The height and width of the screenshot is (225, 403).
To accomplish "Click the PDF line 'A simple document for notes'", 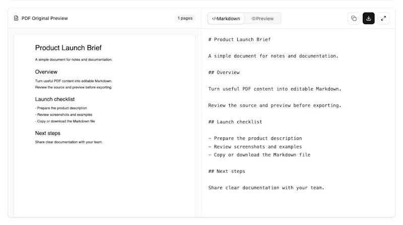I will (x=74, y=59).
